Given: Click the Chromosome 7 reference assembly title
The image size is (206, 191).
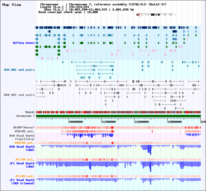Looking at the screenshot, I should (118, 4).
